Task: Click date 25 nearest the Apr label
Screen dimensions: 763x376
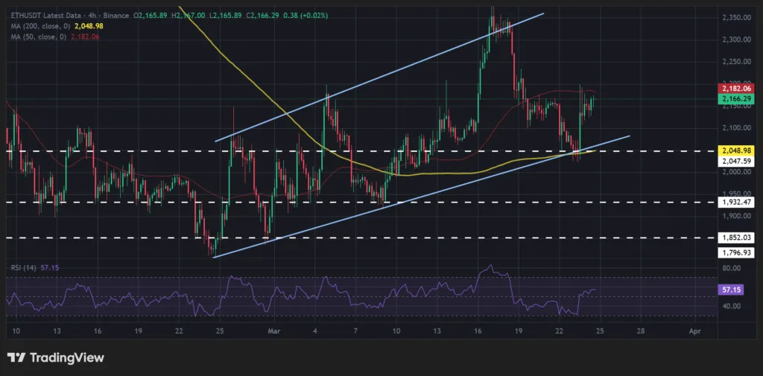Action: click(x=600, y=331)
